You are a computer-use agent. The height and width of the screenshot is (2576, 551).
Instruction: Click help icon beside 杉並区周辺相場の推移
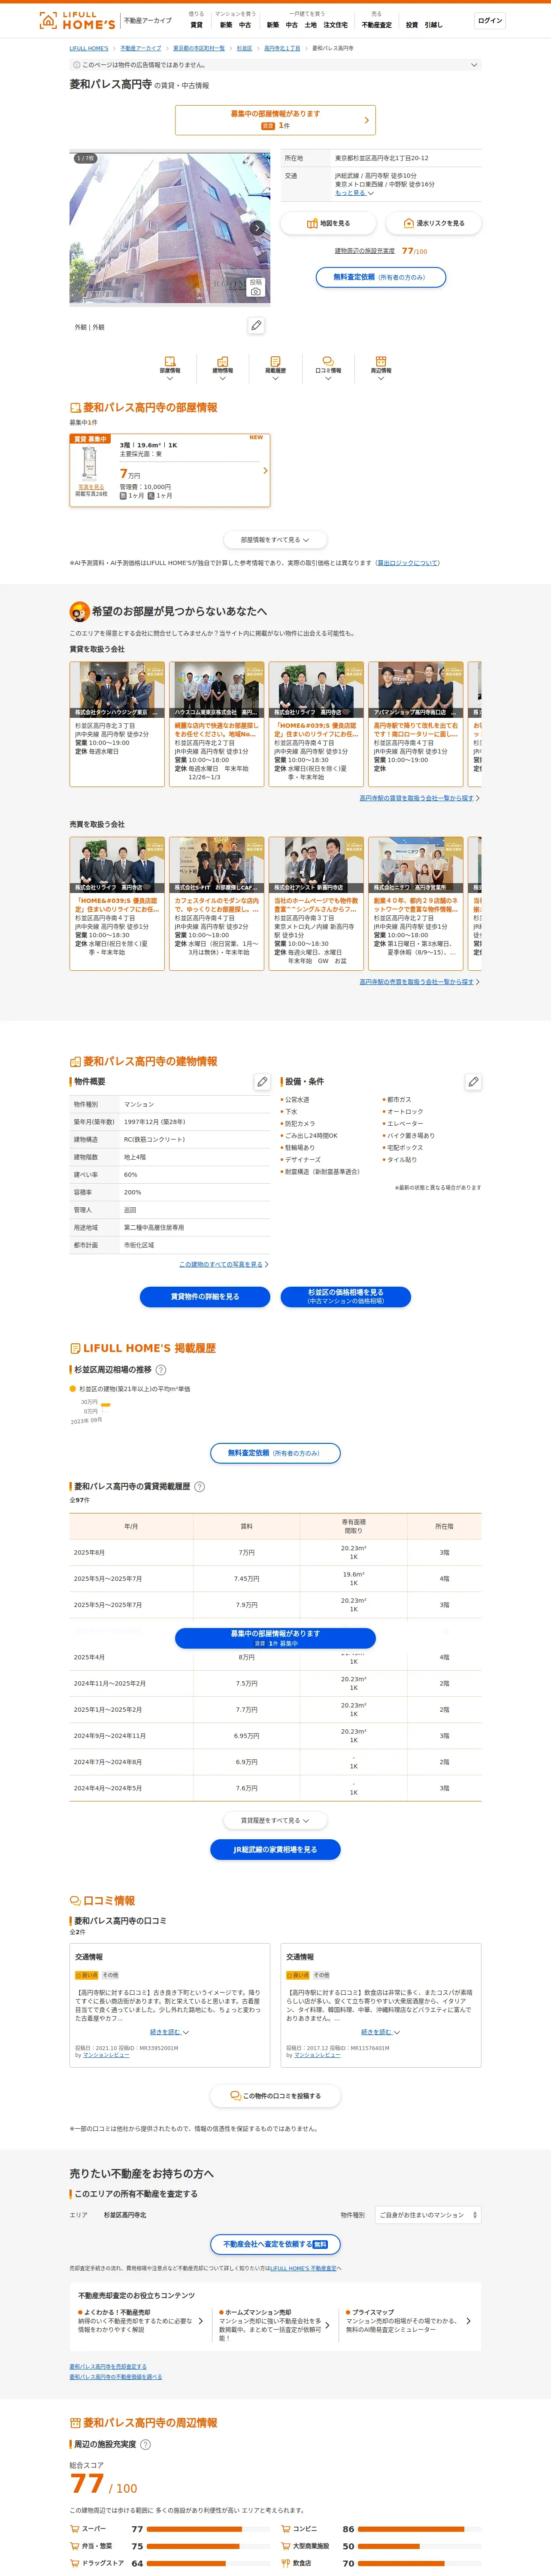161,1370
